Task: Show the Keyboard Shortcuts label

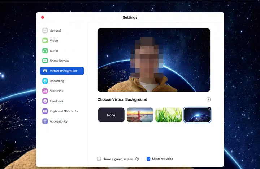Action: [64, 111]
